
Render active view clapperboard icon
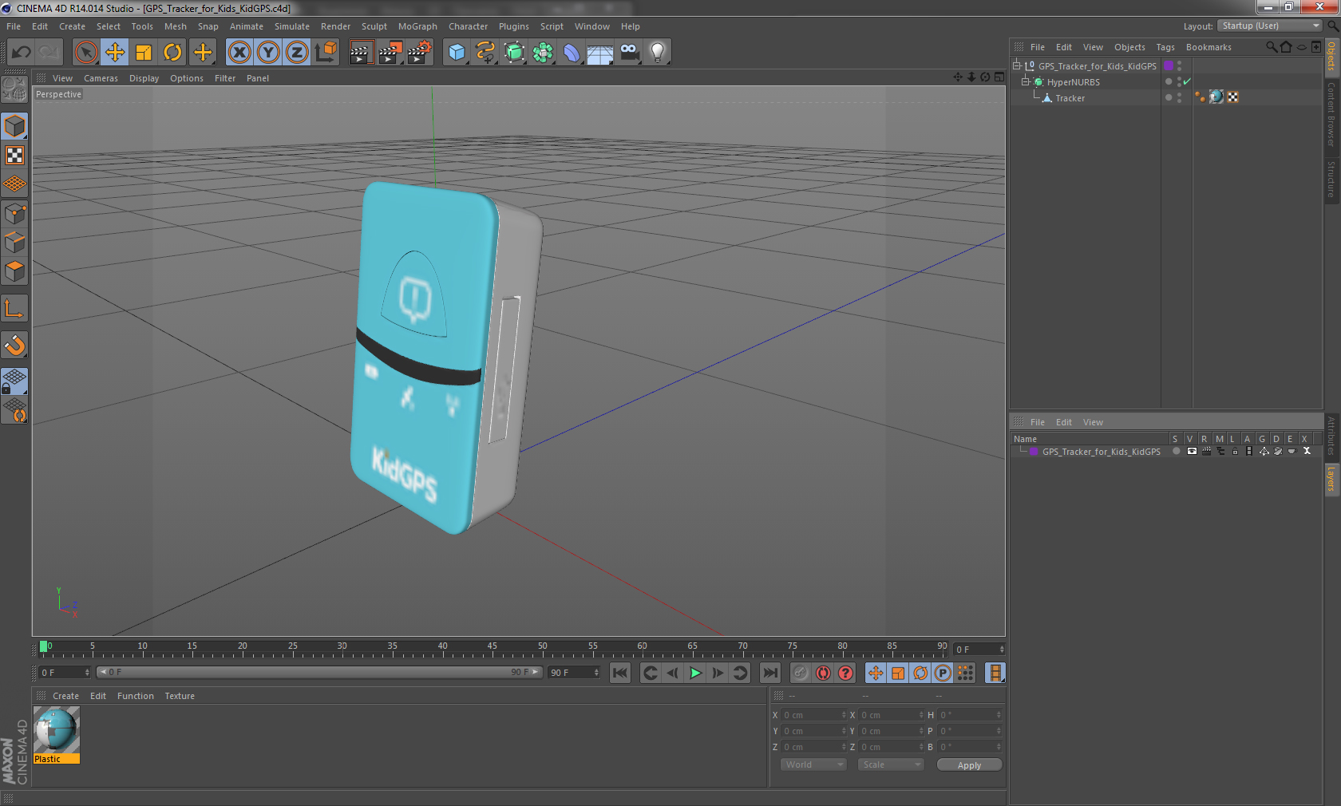coord(361,53)
